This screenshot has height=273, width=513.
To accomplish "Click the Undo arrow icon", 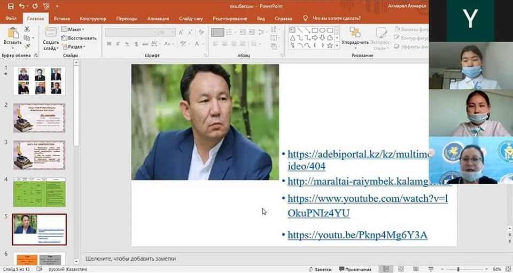I will (22, 6).
